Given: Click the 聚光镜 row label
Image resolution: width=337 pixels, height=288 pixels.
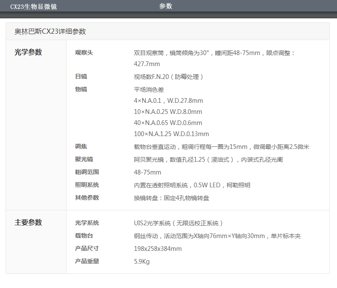Looking at the screenshot, I should coord(84,159).
